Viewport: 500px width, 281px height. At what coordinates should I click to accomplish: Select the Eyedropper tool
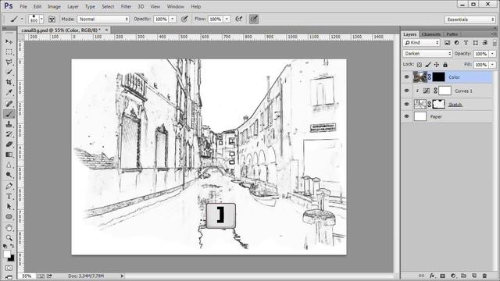pyautogui.click(x=9, y=92)
